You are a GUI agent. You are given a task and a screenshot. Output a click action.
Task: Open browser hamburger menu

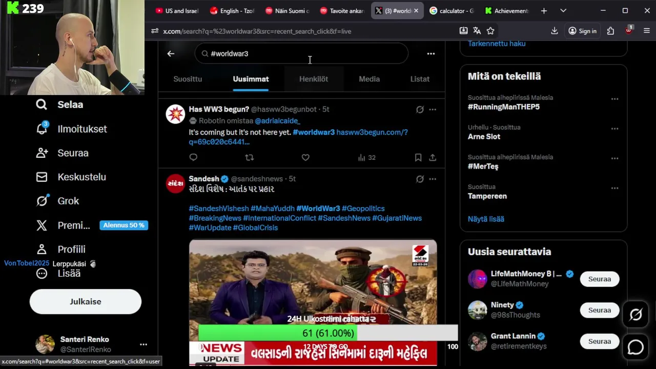tap(646, 31)
